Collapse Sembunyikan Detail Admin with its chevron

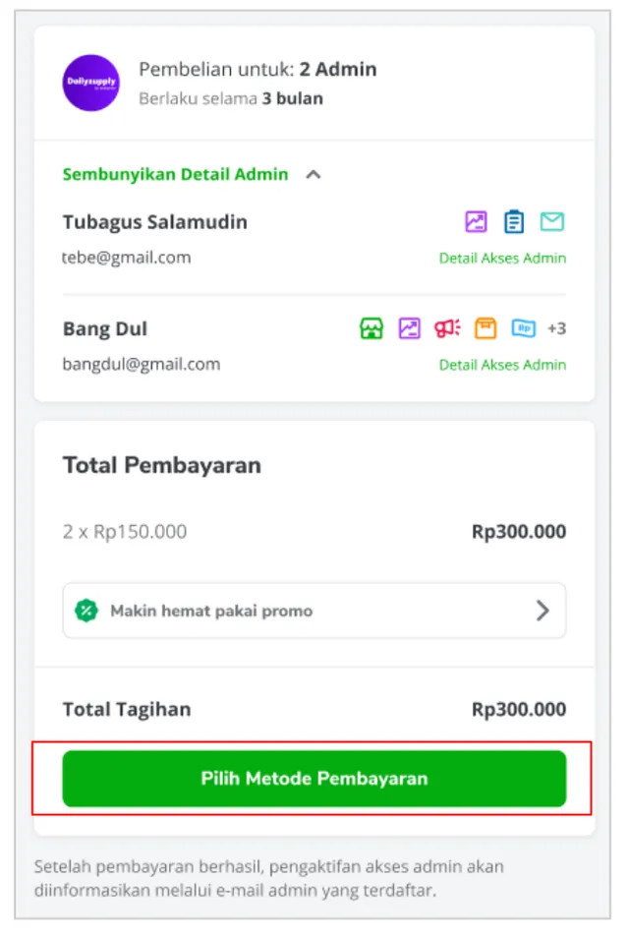coord(314,174)
